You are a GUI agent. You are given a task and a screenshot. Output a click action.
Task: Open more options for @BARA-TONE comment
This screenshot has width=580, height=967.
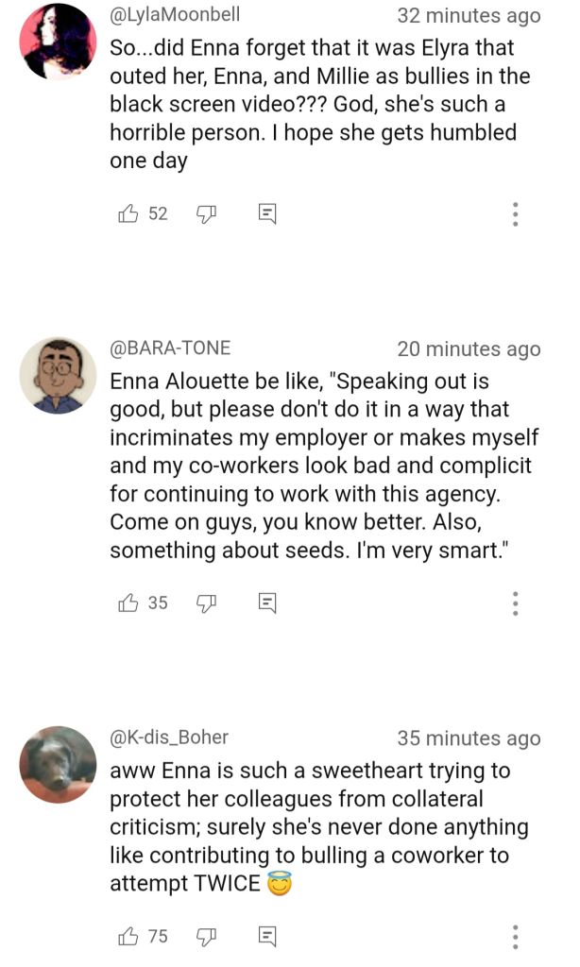click(x=515, y=602)
